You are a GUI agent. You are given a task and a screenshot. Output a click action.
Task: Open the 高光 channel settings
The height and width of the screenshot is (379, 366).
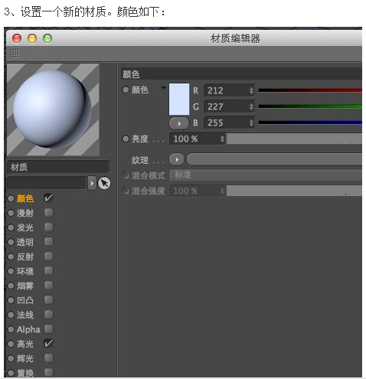point(25,344)
